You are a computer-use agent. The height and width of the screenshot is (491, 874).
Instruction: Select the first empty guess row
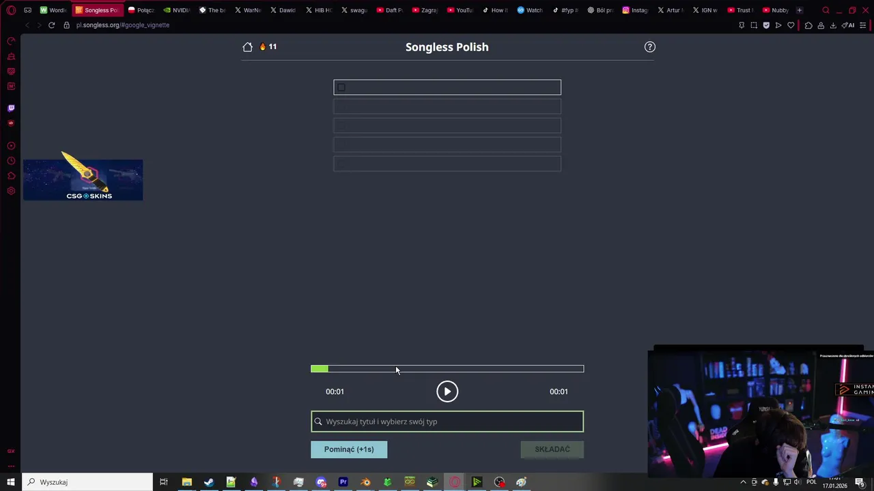point(447,87)
